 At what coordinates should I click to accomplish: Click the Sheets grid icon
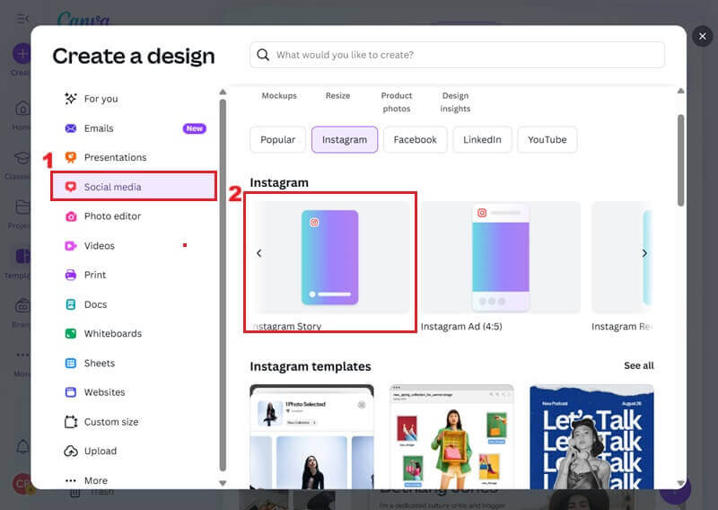(x=71, y=363)
